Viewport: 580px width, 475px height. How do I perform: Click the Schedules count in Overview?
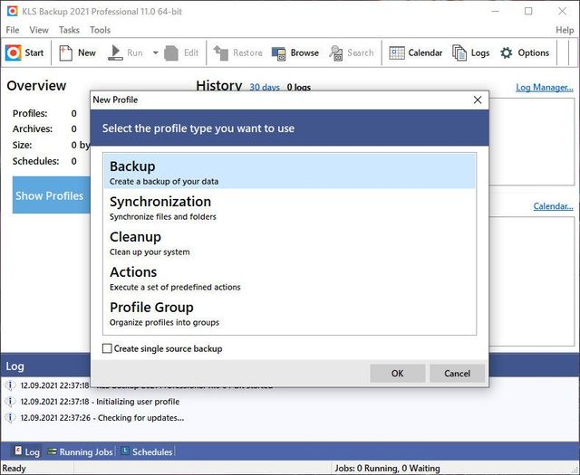[x=74, y=161]
